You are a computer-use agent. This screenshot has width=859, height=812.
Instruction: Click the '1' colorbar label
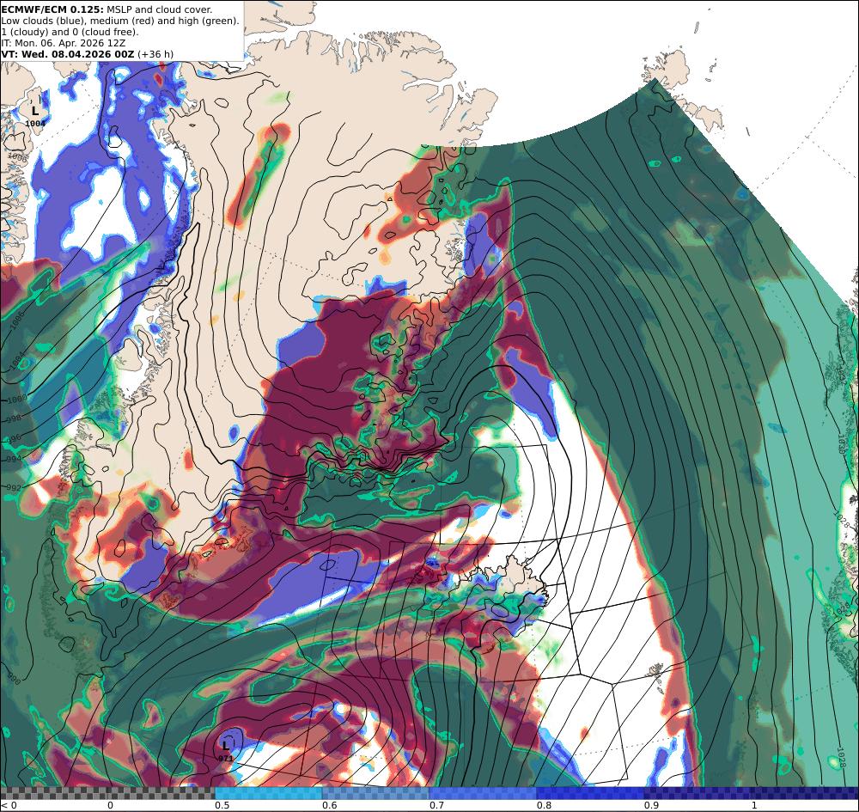(754, 805)
